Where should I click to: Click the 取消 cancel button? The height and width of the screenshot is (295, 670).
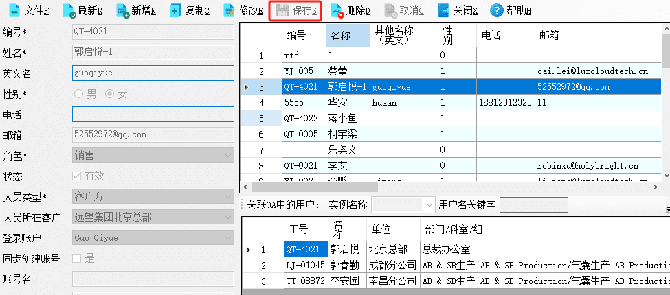[x=404, y=11]
